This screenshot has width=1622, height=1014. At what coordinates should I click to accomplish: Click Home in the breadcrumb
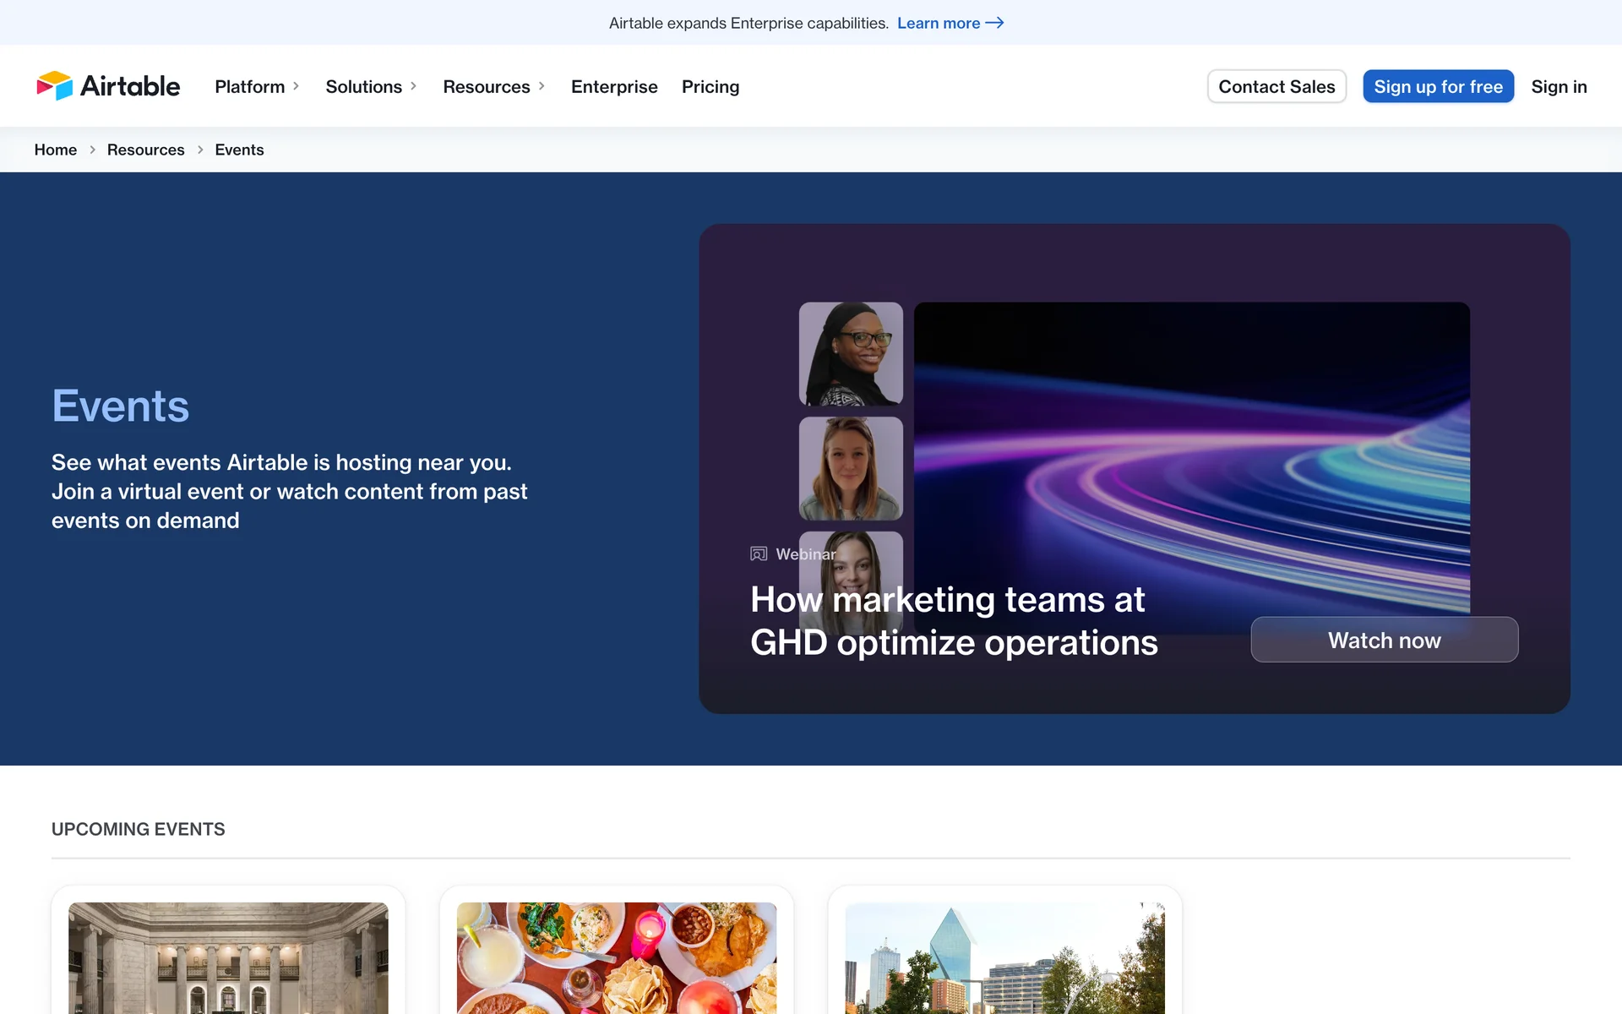click(x=55, y=150)
